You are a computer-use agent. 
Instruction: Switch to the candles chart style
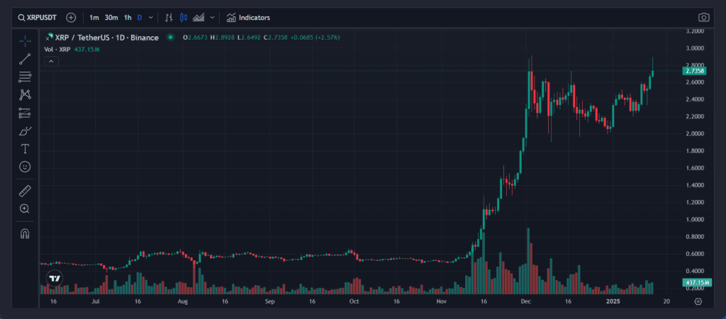pos(184,18)
